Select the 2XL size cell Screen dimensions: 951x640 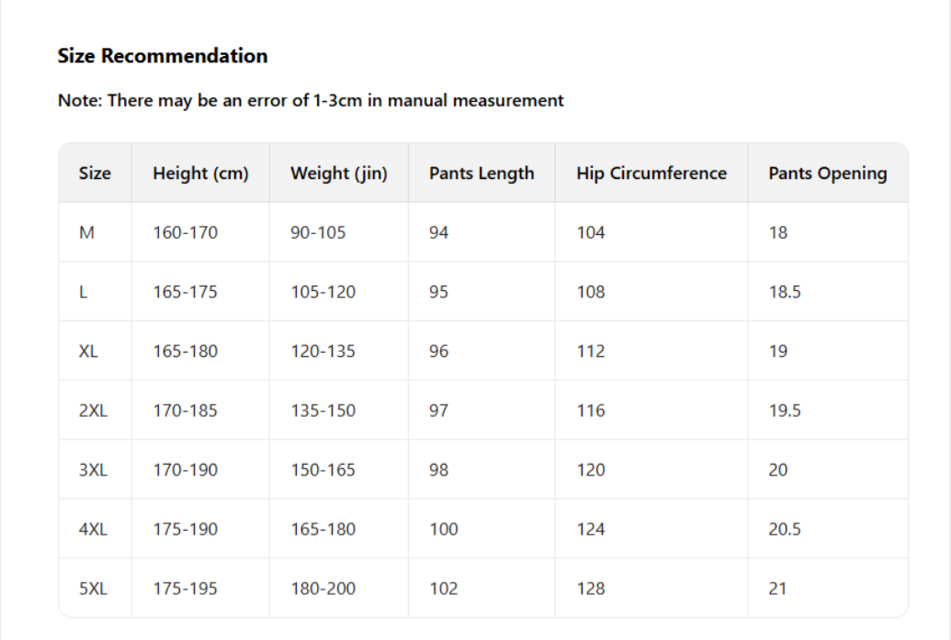[93, 410]
